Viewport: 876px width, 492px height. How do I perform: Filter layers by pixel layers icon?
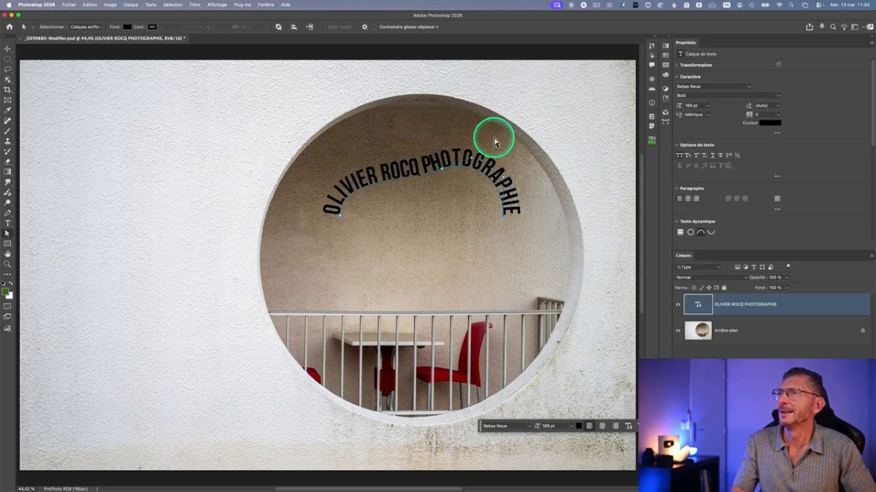[x=737, y=268]
